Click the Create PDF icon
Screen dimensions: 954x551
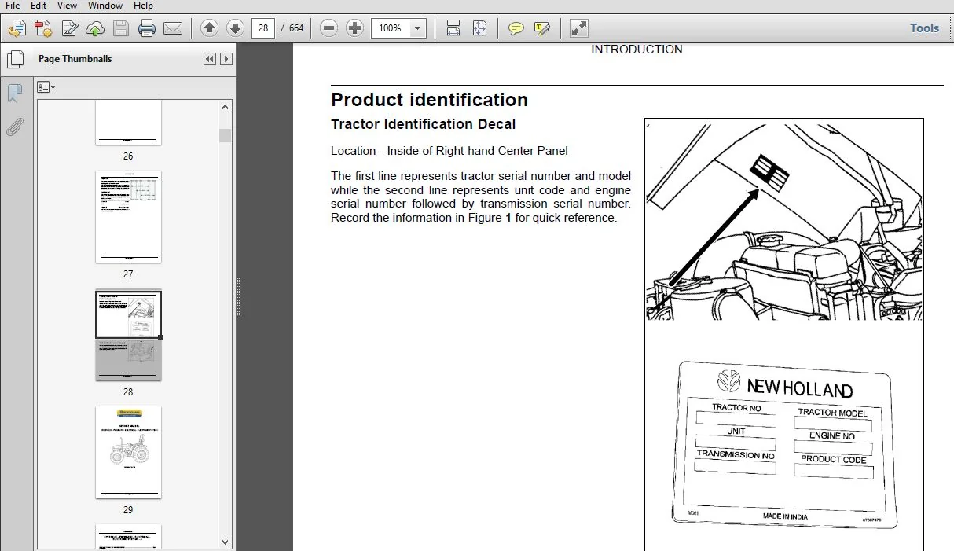pos(42,28)
